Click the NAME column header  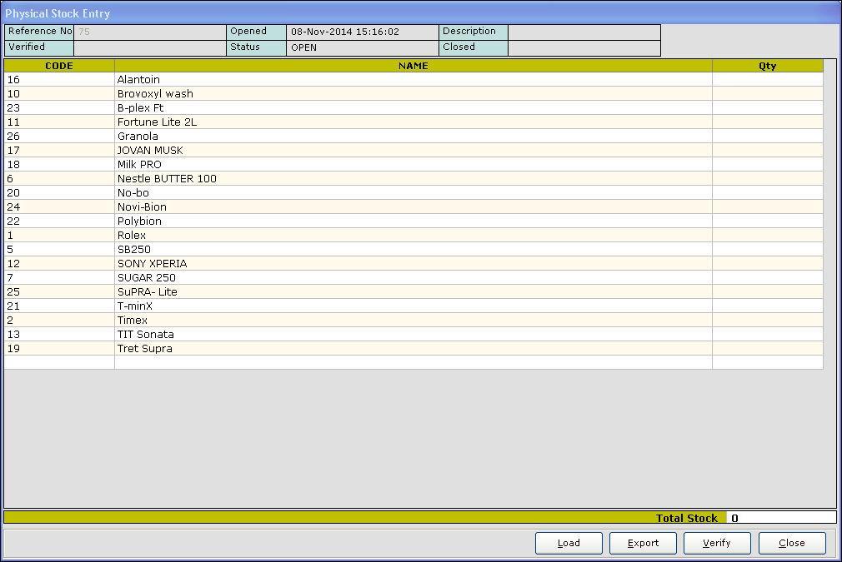tap(413, 66)
